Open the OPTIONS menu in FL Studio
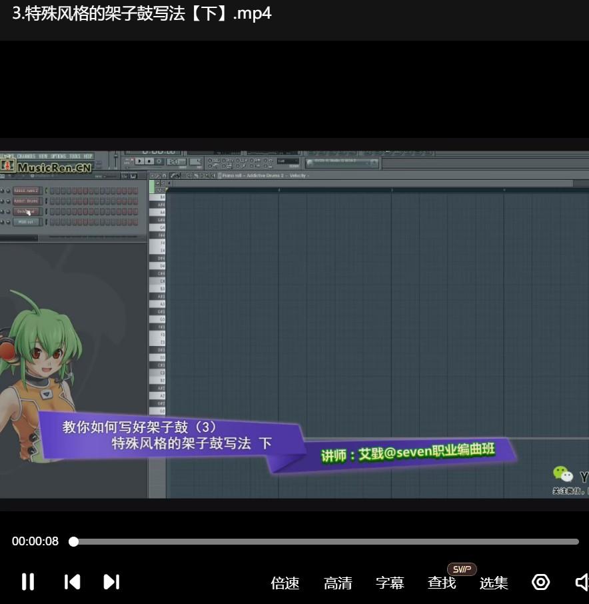The width and height of the screenshot is (589, 604). coord(59,157)
